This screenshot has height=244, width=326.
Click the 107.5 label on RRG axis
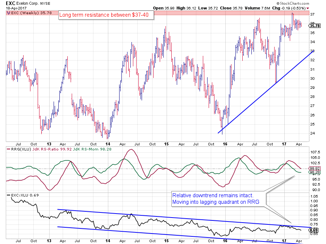coord(315,152)
